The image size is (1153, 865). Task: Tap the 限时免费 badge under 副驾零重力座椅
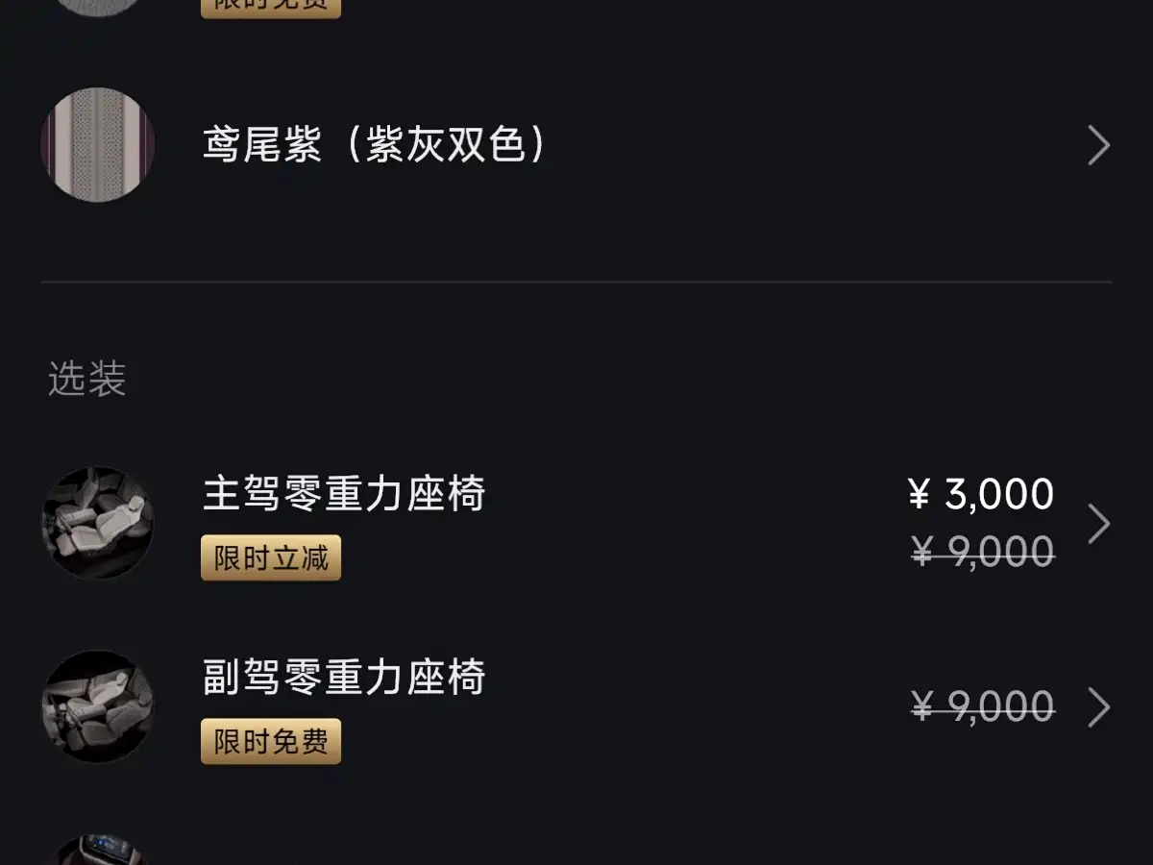click(271, 741)
